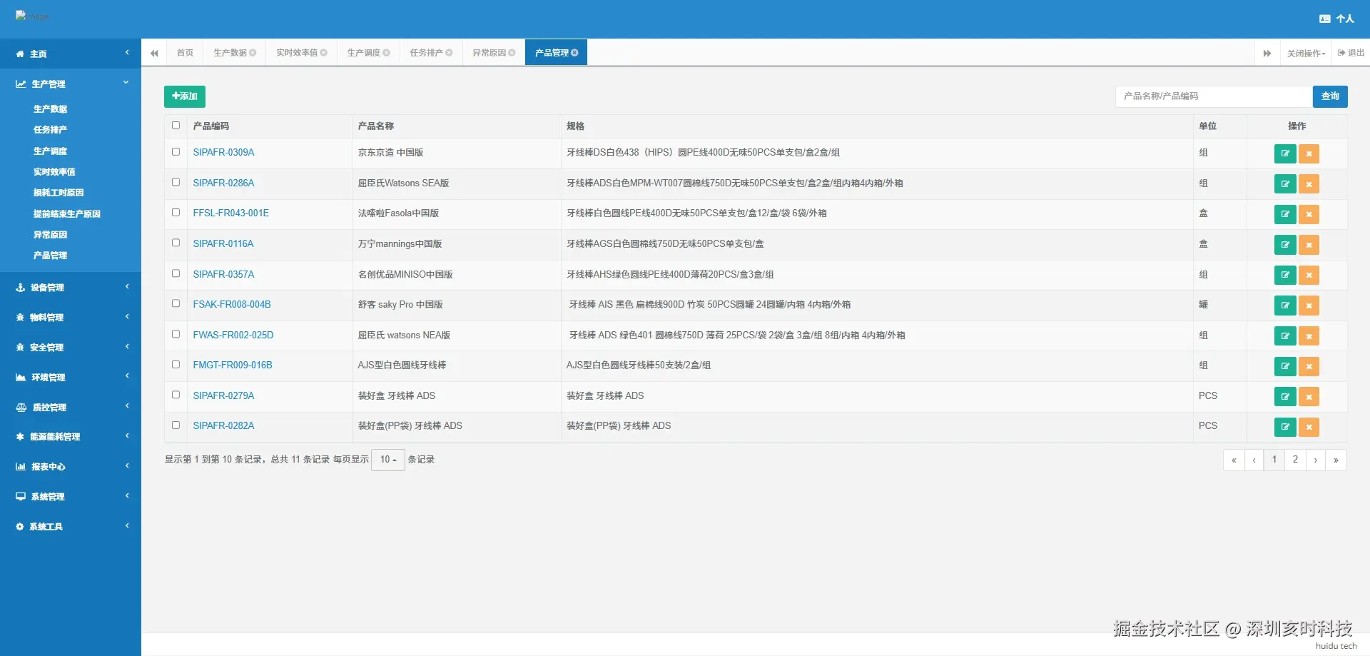The width and height of the screenshot is (1370, 656).
Task: Edit the SIPAFR-0286A product row
Action: click(x=1285, y=184)
